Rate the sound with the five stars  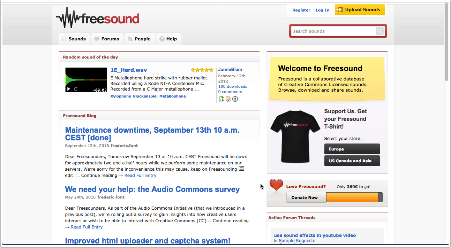(202, 70)
